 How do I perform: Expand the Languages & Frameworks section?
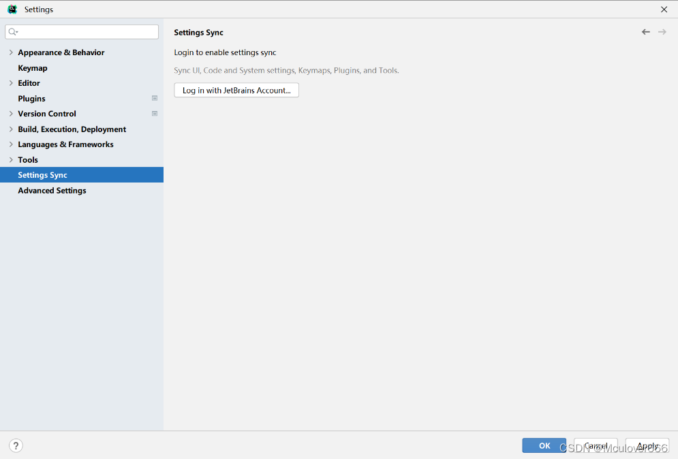coord(11,144)
